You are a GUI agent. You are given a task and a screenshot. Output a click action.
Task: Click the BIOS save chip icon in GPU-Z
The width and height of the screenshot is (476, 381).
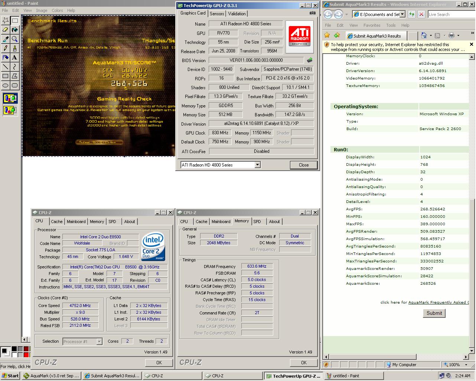[310, 60]
